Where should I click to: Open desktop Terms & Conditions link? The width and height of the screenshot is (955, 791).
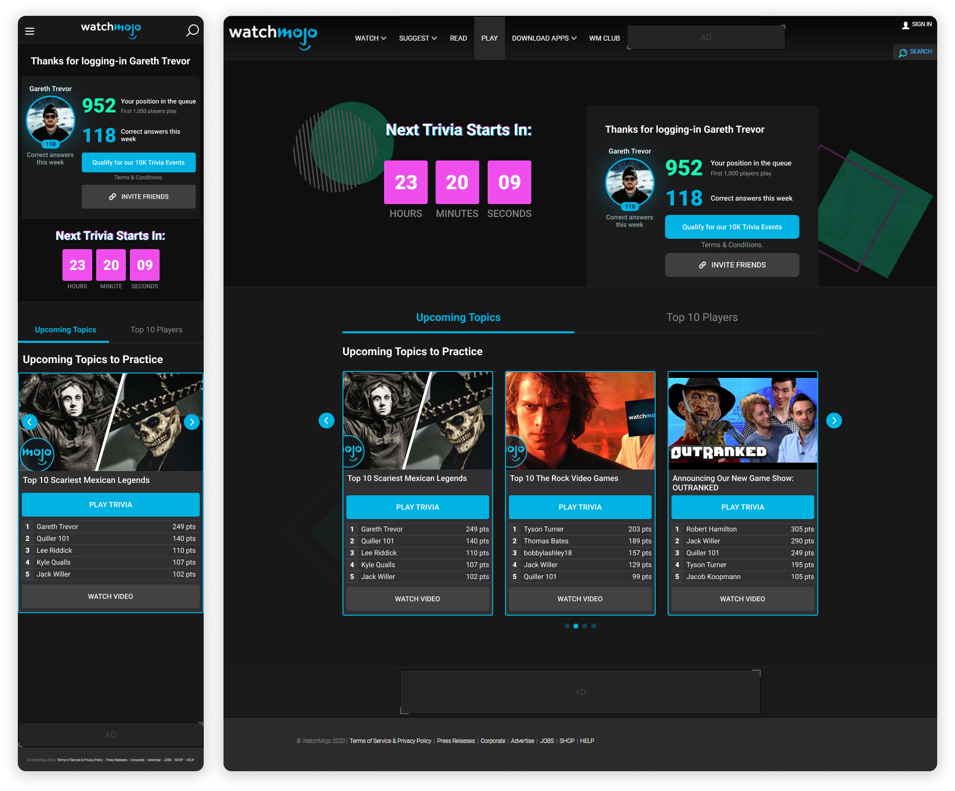[x=732, y=245]
